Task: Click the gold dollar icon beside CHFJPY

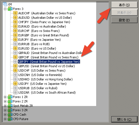Action: click(15, 22)
